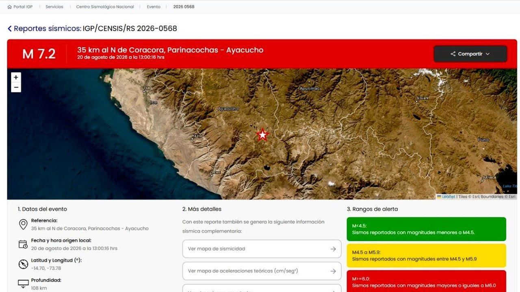Viewport: 520px width, 292px height.
Task: Click heading 2. Más detalles
Action: (x=202, y=209)
